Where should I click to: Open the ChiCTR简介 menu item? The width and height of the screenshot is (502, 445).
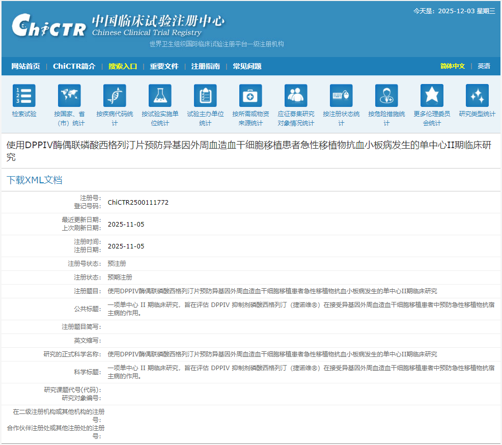74,66
